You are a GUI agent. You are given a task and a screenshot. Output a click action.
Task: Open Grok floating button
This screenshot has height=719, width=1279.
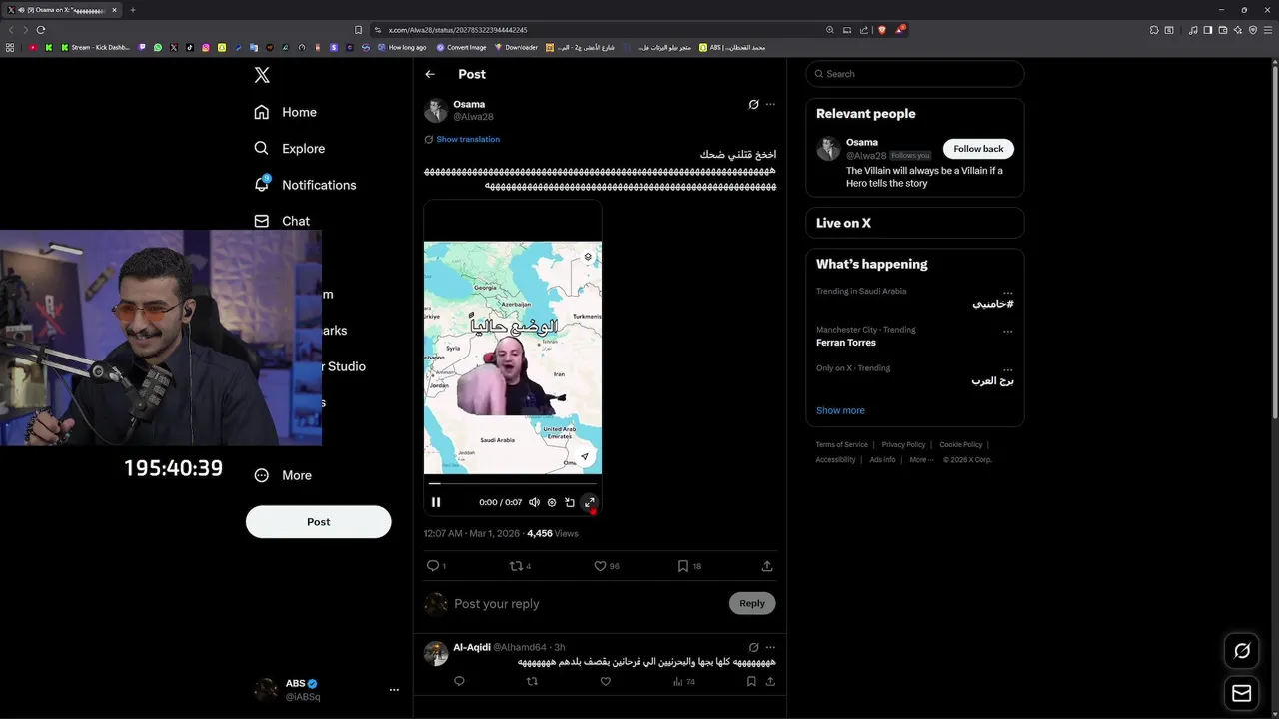pos(1242,651)
